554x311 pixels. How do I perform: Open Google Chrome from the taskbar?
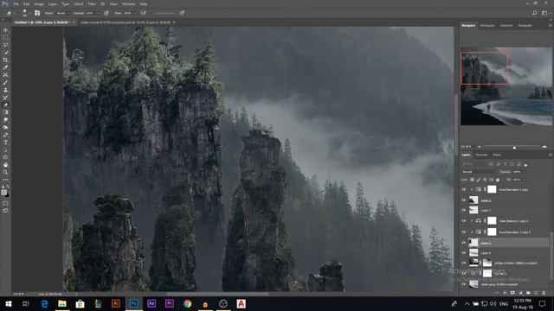[187, 303]
